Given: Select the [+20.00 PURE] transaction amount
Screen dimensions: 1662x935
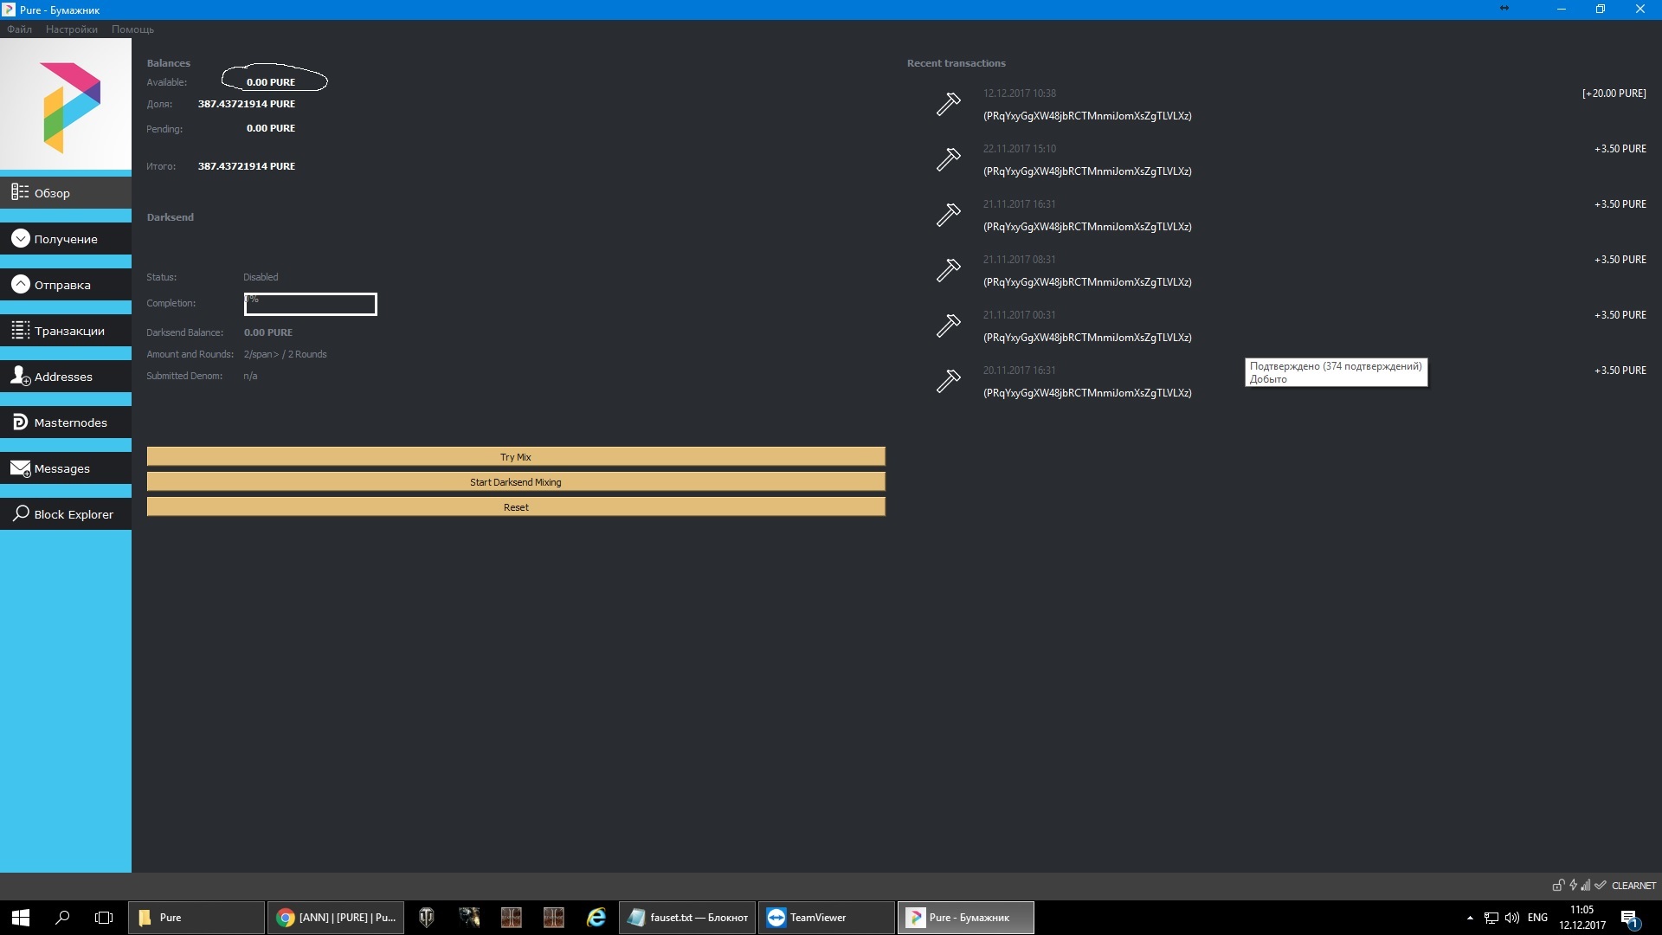Looking at the screenshot, I should 1614,93.
